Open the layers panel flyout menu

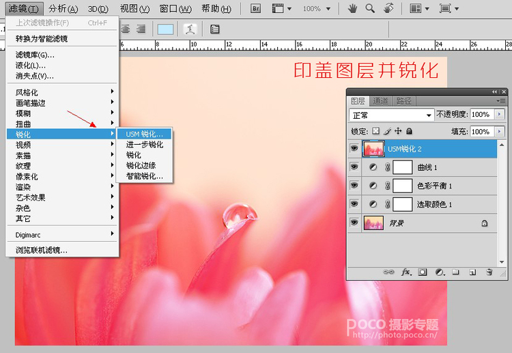tap(501, 101)
